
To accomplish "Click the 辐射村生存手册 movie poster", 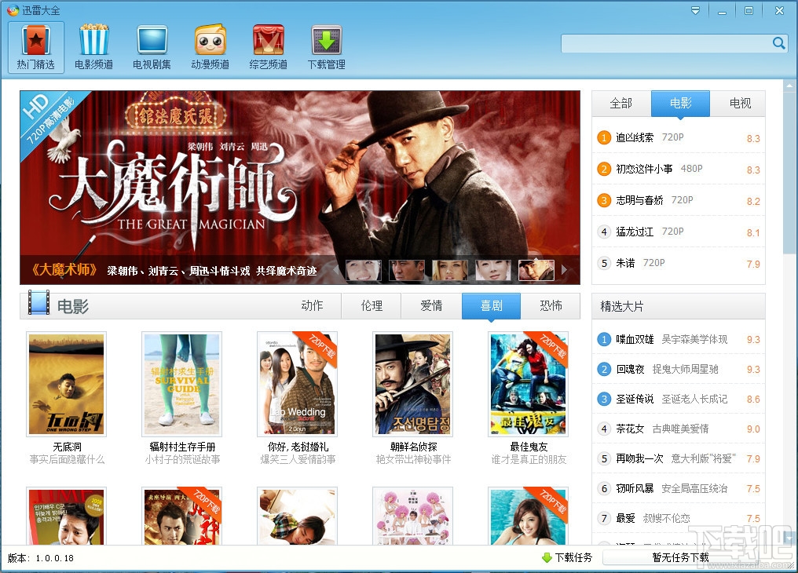I will point(181,384).
